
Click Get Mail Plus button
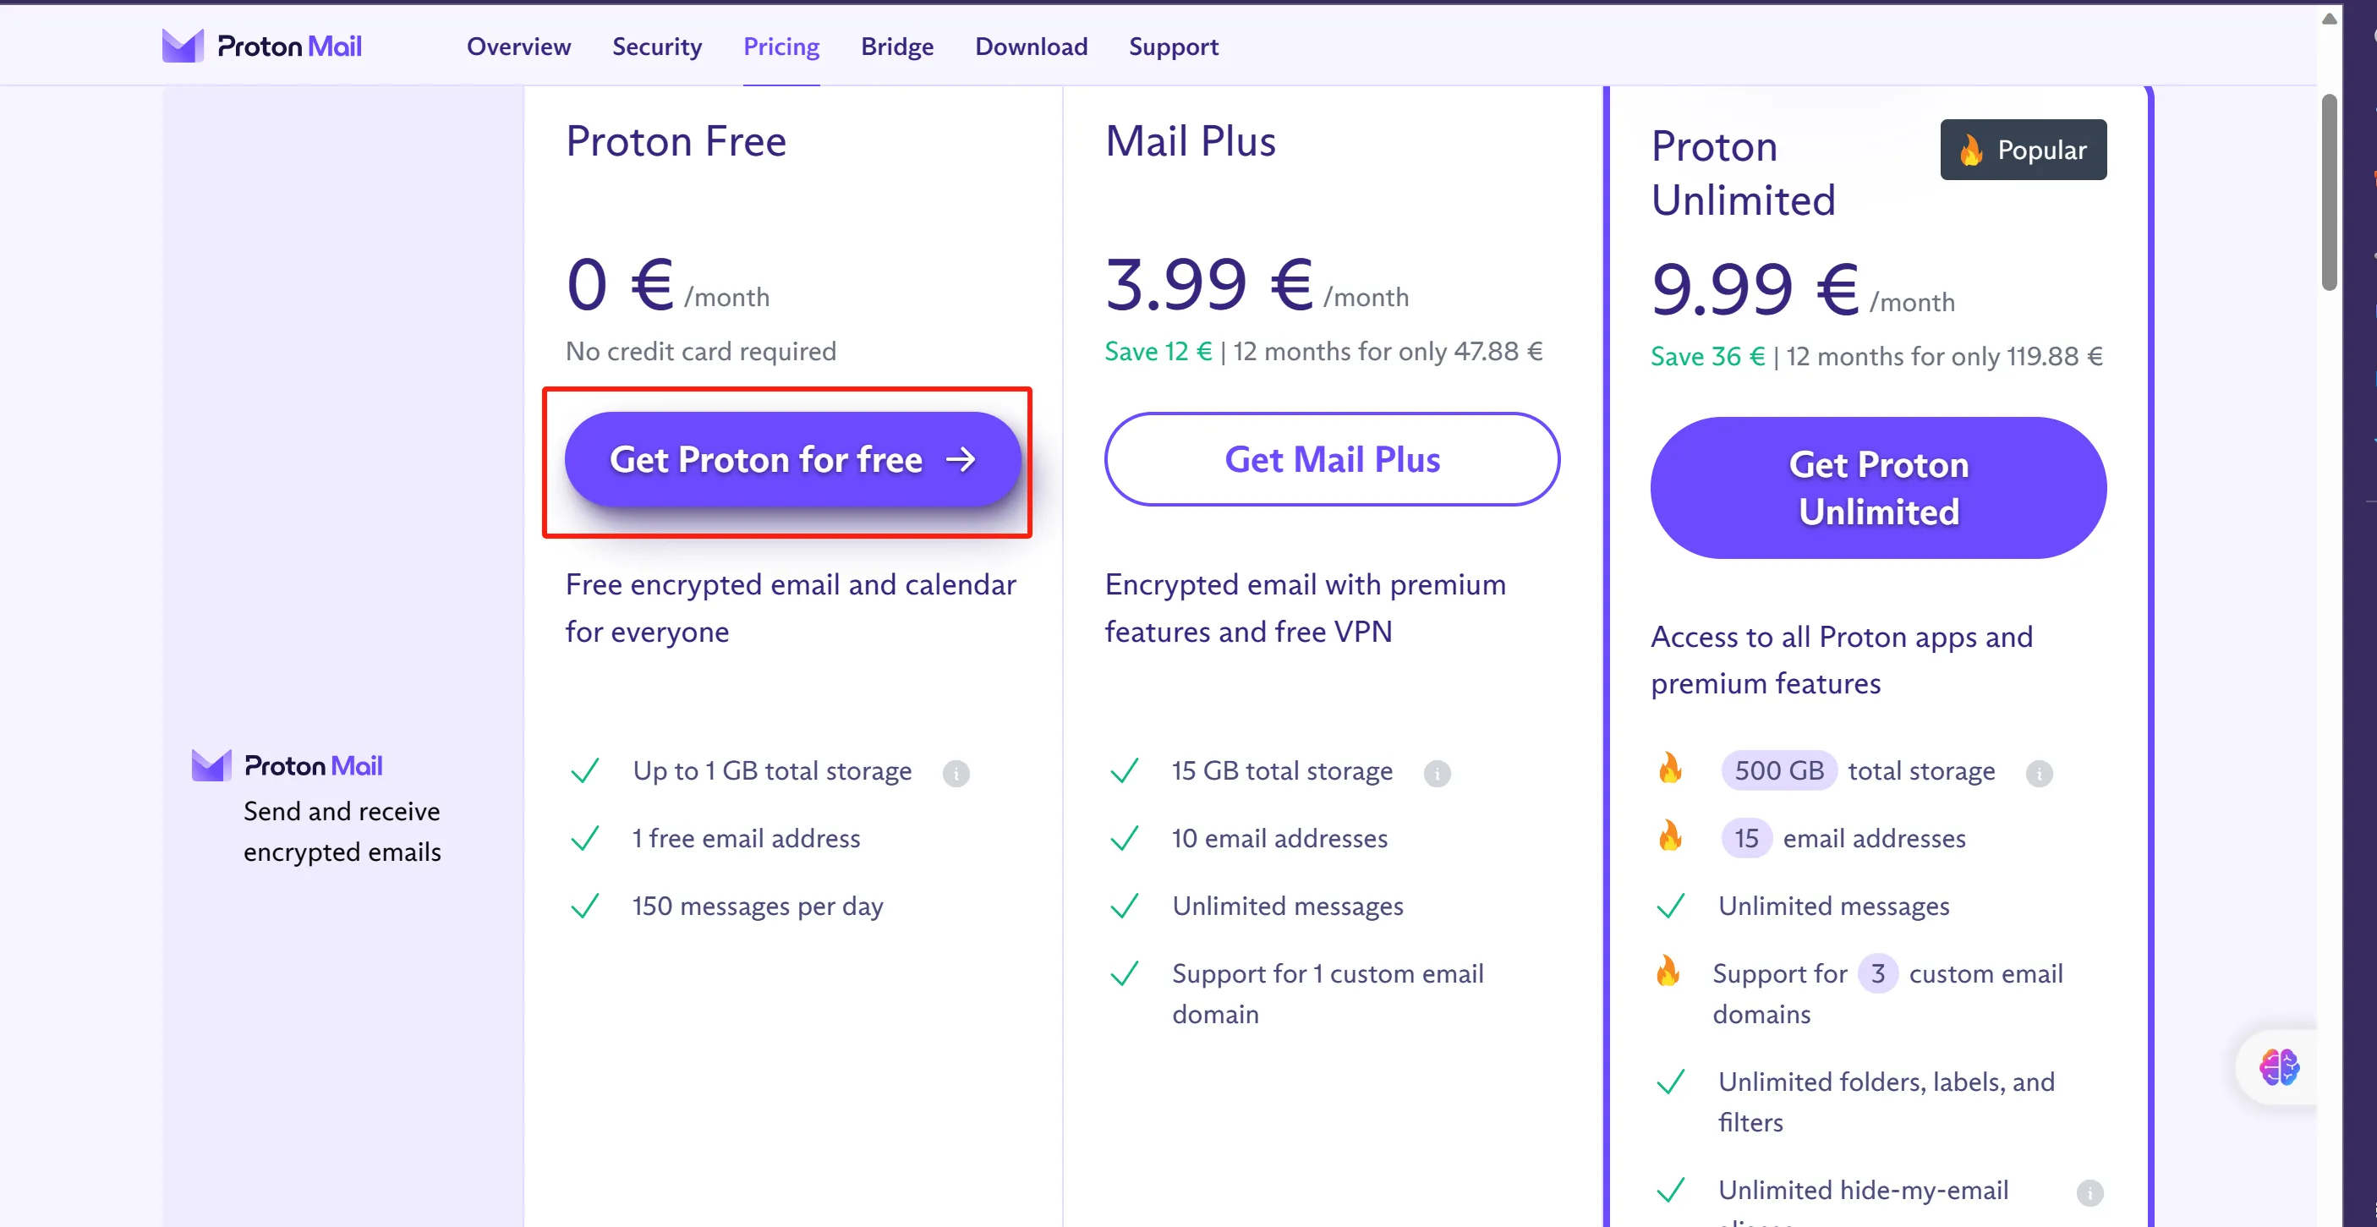(1332, 460)
